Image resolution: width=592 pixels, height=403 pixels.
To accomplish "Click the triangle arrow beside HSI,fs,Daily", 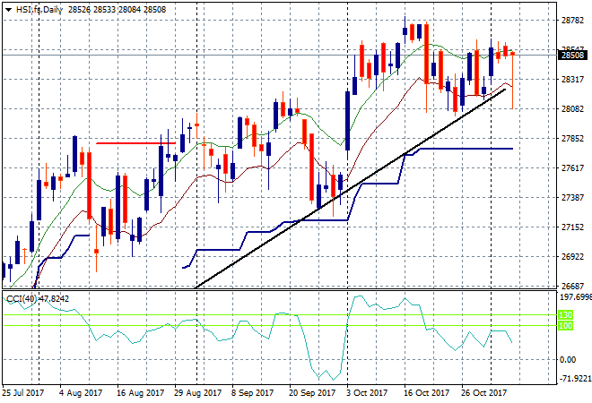I will pos(8,10).
